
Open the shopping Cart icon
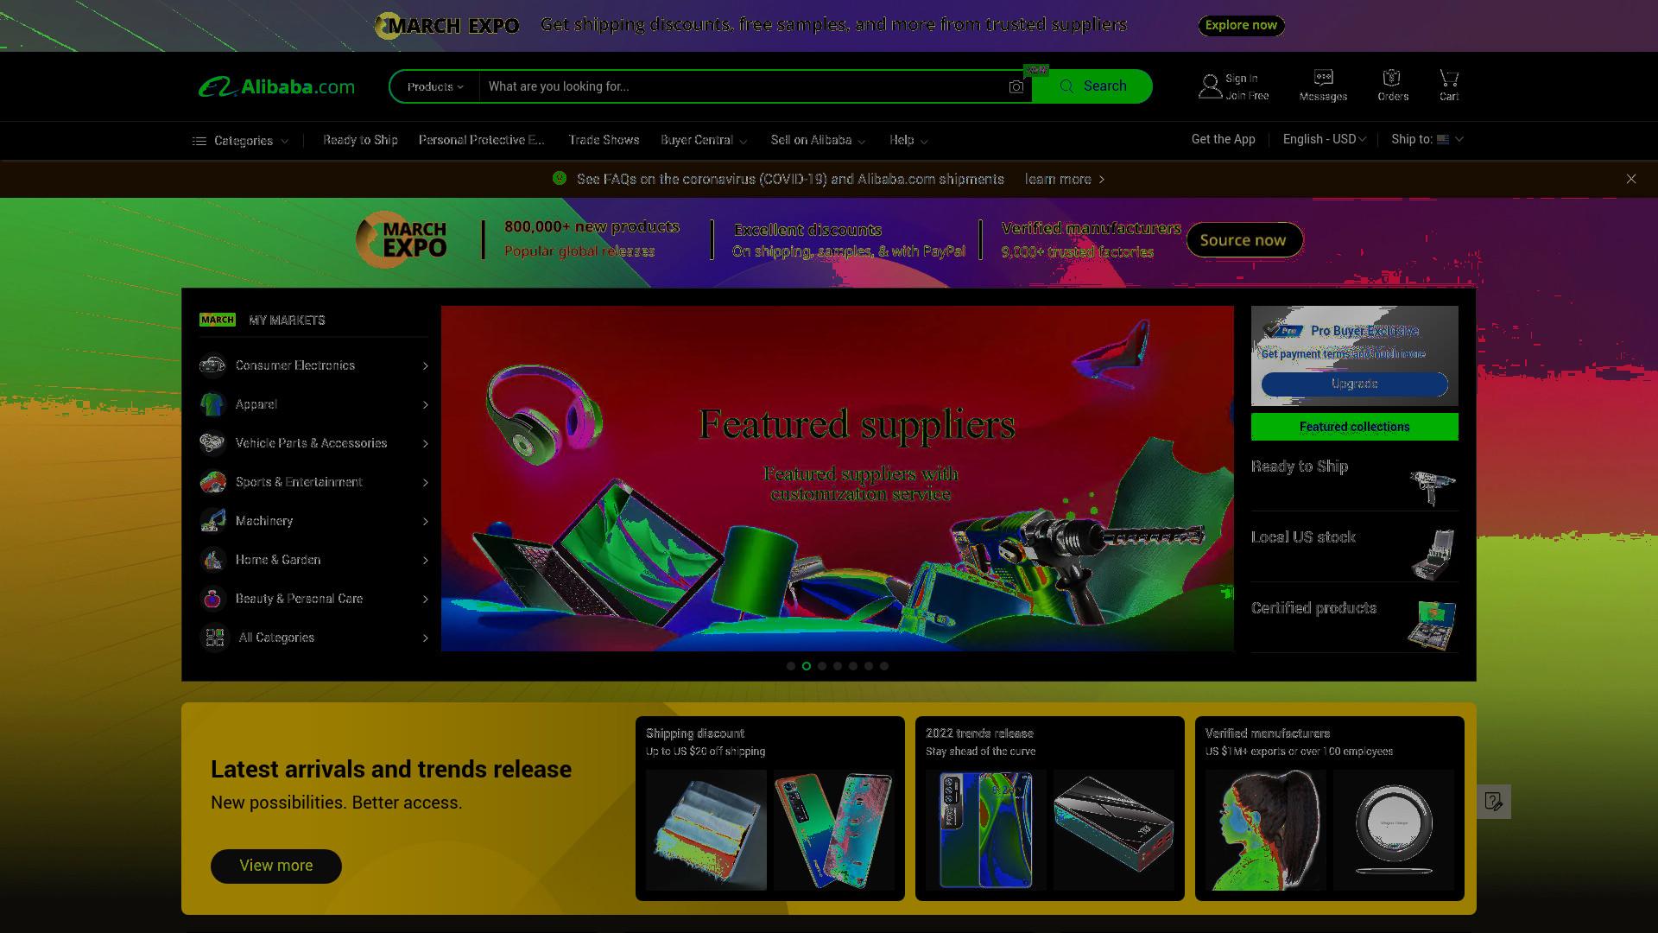coord(1449,78)
